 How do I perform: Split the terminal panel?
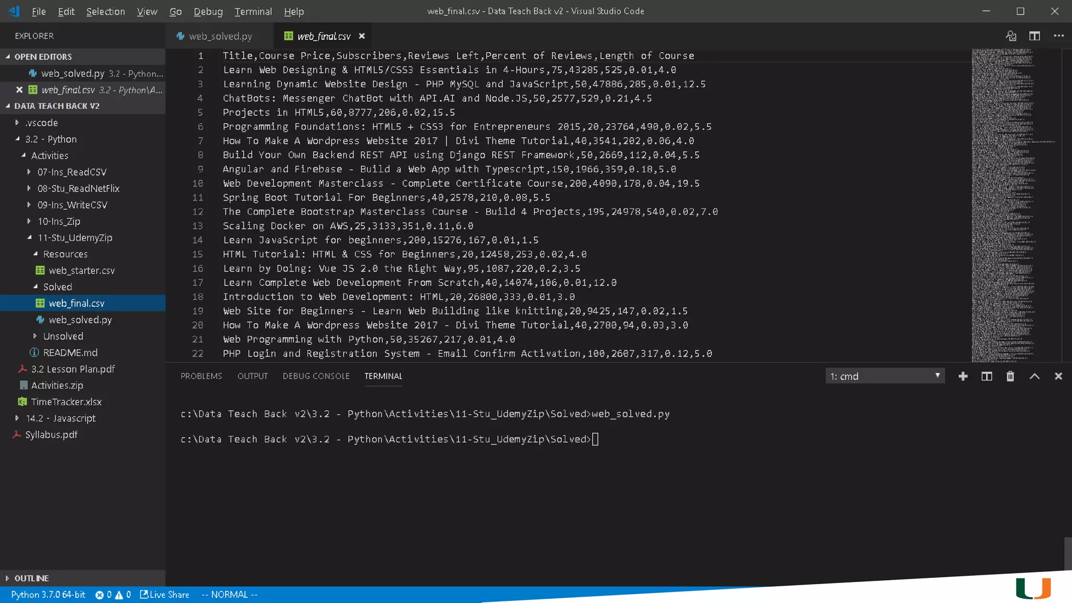(986, 376)
